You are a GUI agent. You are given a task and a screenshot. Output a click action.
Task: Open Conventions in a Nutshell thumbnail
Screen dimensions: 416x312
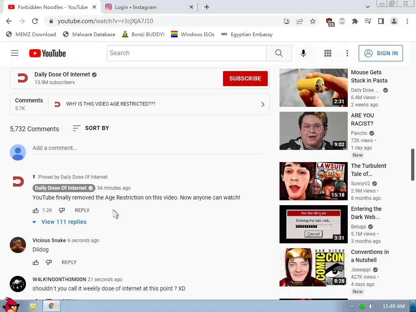pyautogui.click(x=313, y=267)
